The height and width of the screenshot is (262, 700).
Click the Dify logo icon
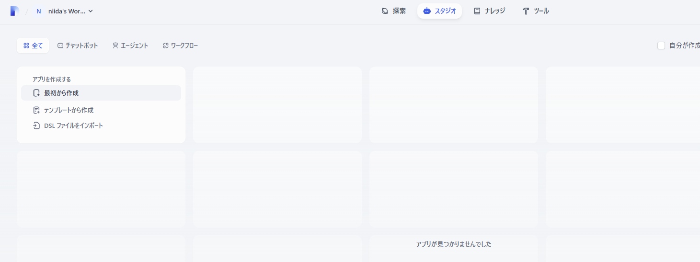[14, 11]
